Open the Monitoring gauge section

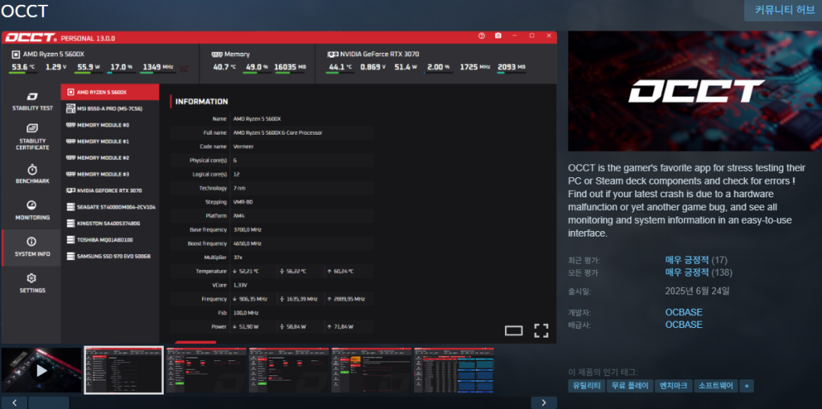[x=32, y=211]
